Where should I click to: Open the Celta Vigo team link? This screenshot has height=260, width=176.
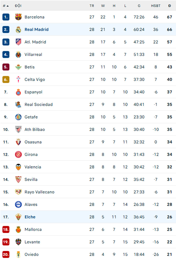click(35, 79)
